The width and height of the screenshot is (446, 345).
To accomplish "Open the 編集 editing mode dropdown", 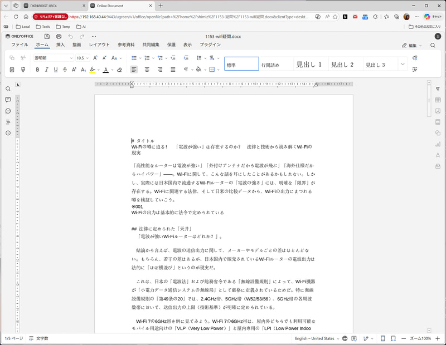I will (x=411, y=46).
